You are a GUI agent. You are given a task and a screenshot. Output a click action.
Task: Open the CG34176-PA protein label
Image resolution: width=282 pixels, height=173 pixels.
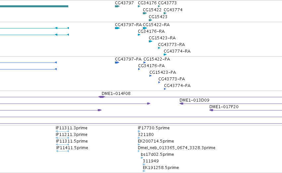(x=151, y=66)
